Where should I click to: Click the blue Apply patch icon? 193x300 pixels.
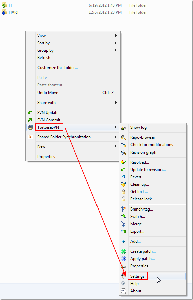(123, 259)
